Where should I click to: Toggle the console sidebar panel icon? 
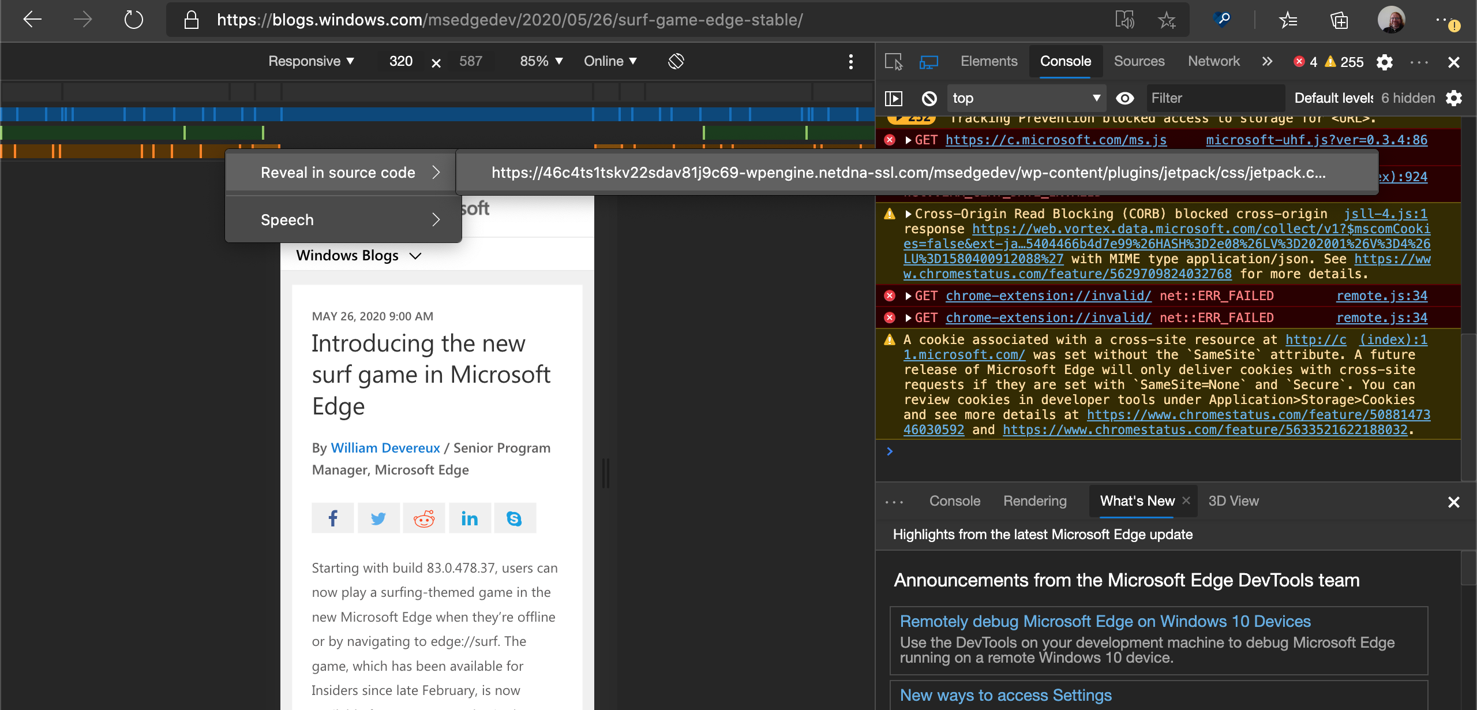[894, 98]
